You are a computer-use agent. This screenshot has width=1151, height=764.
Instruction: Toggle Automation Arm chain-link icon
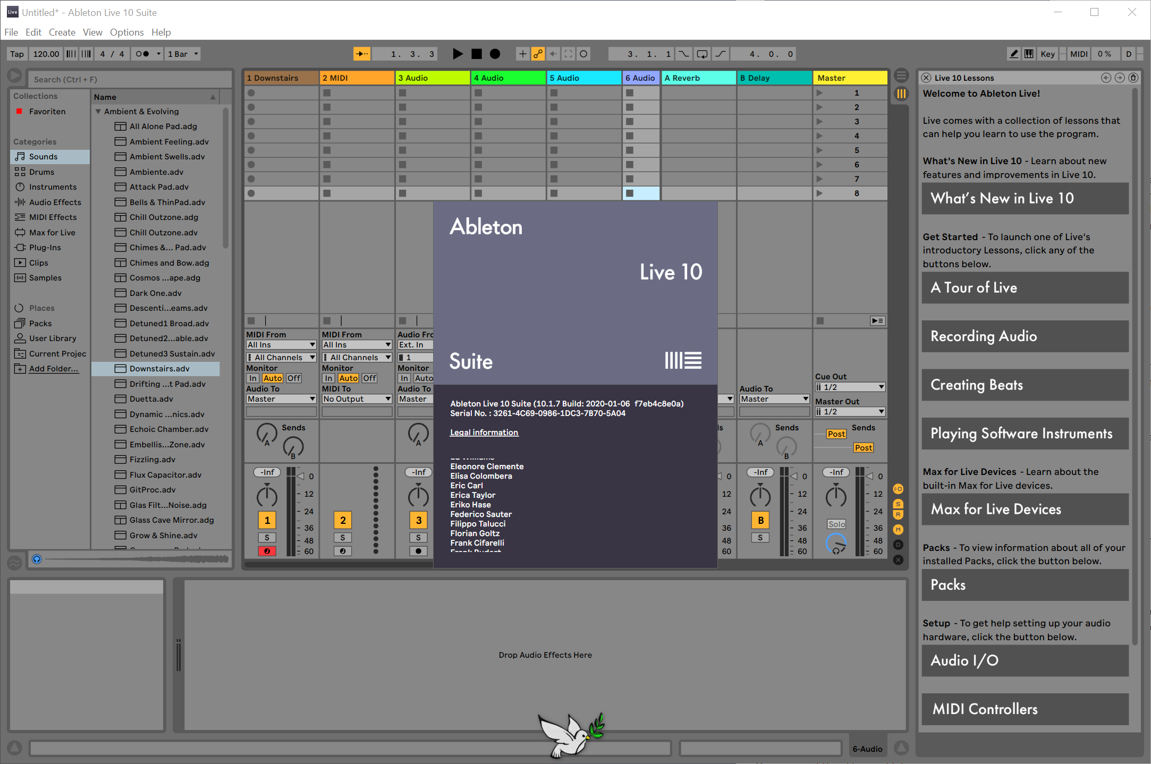coord(538,54)
